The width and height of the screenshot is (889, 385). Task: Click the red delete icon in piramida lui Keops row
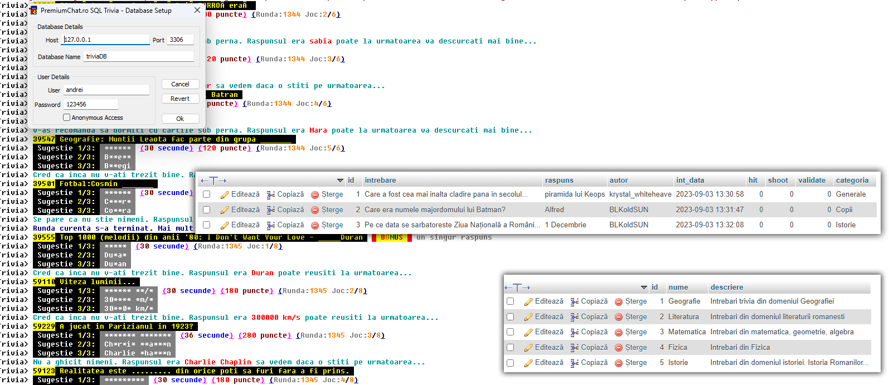tap(315, 195)
